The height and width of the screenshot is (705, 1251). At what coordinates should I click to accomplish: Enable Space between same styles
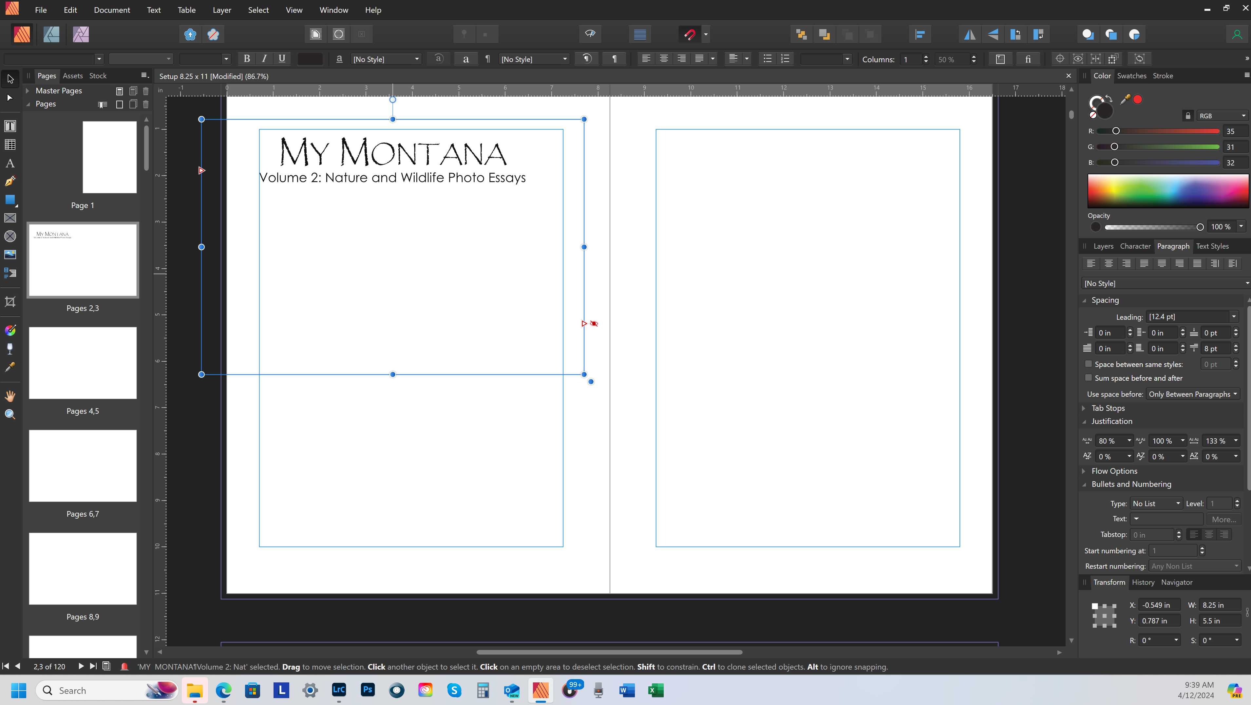coord(1088,364)
